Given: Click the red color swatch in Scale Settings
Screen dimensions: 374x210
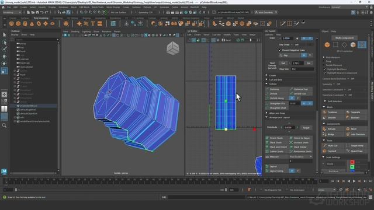Looking at the screenshot, I should pos(352,162).
